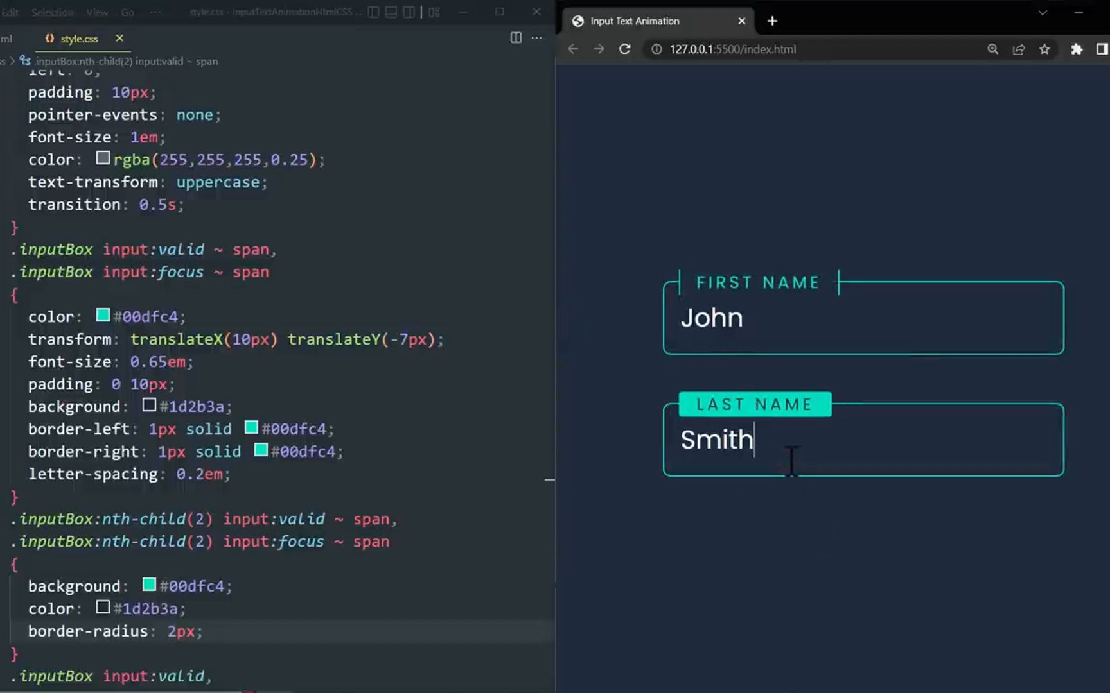Open swatch for nth-child color #1d2b3a
1110x693 pixels.
pos(103,607)
